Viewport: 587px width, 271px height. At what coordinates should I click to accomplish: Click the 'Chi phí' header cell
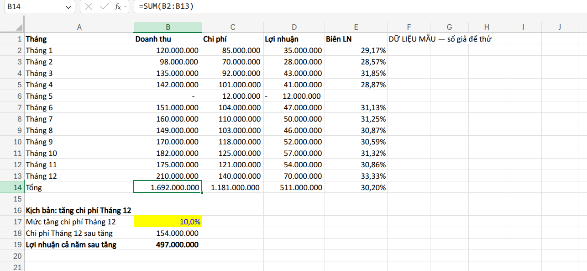(233, 39)
